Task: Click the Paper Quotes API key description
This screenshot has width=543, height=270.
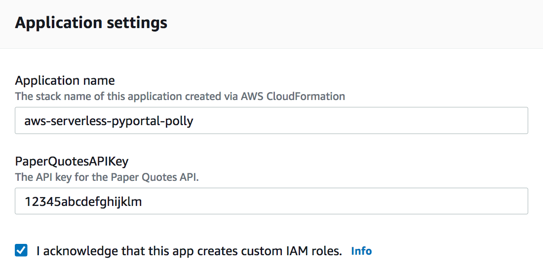Action: (x=107, y=177)
